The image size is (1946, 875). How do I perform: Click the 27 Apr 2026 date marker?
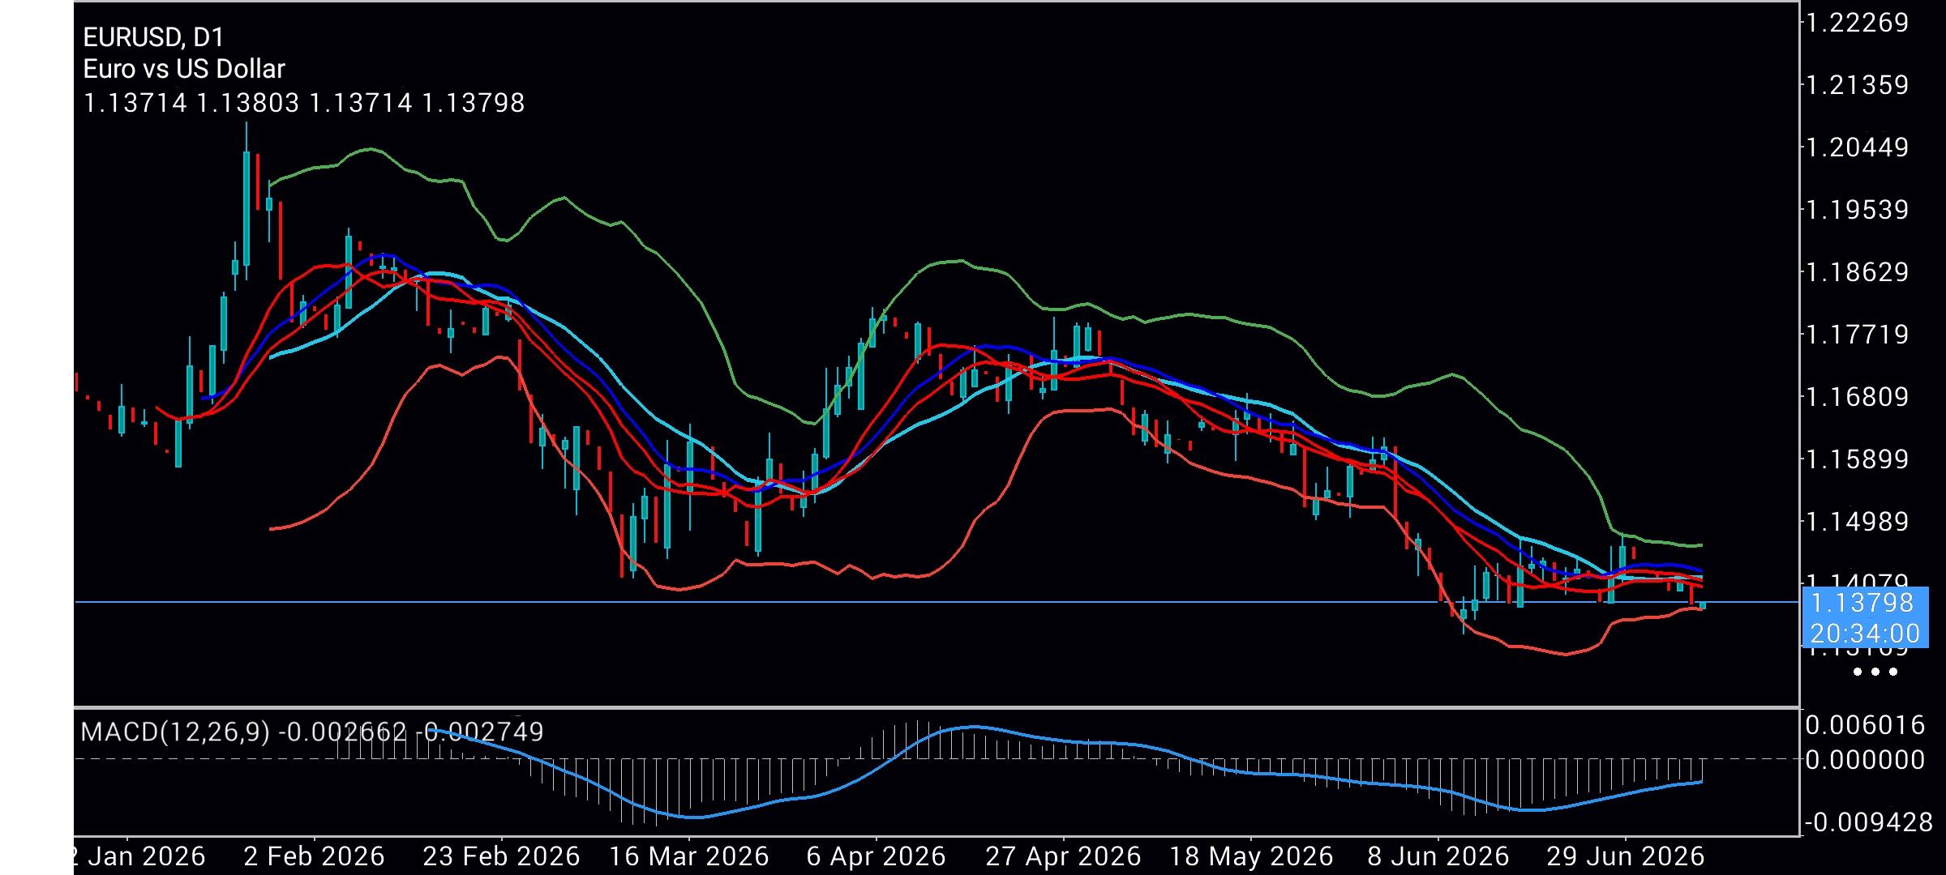tap(1063, 856)
